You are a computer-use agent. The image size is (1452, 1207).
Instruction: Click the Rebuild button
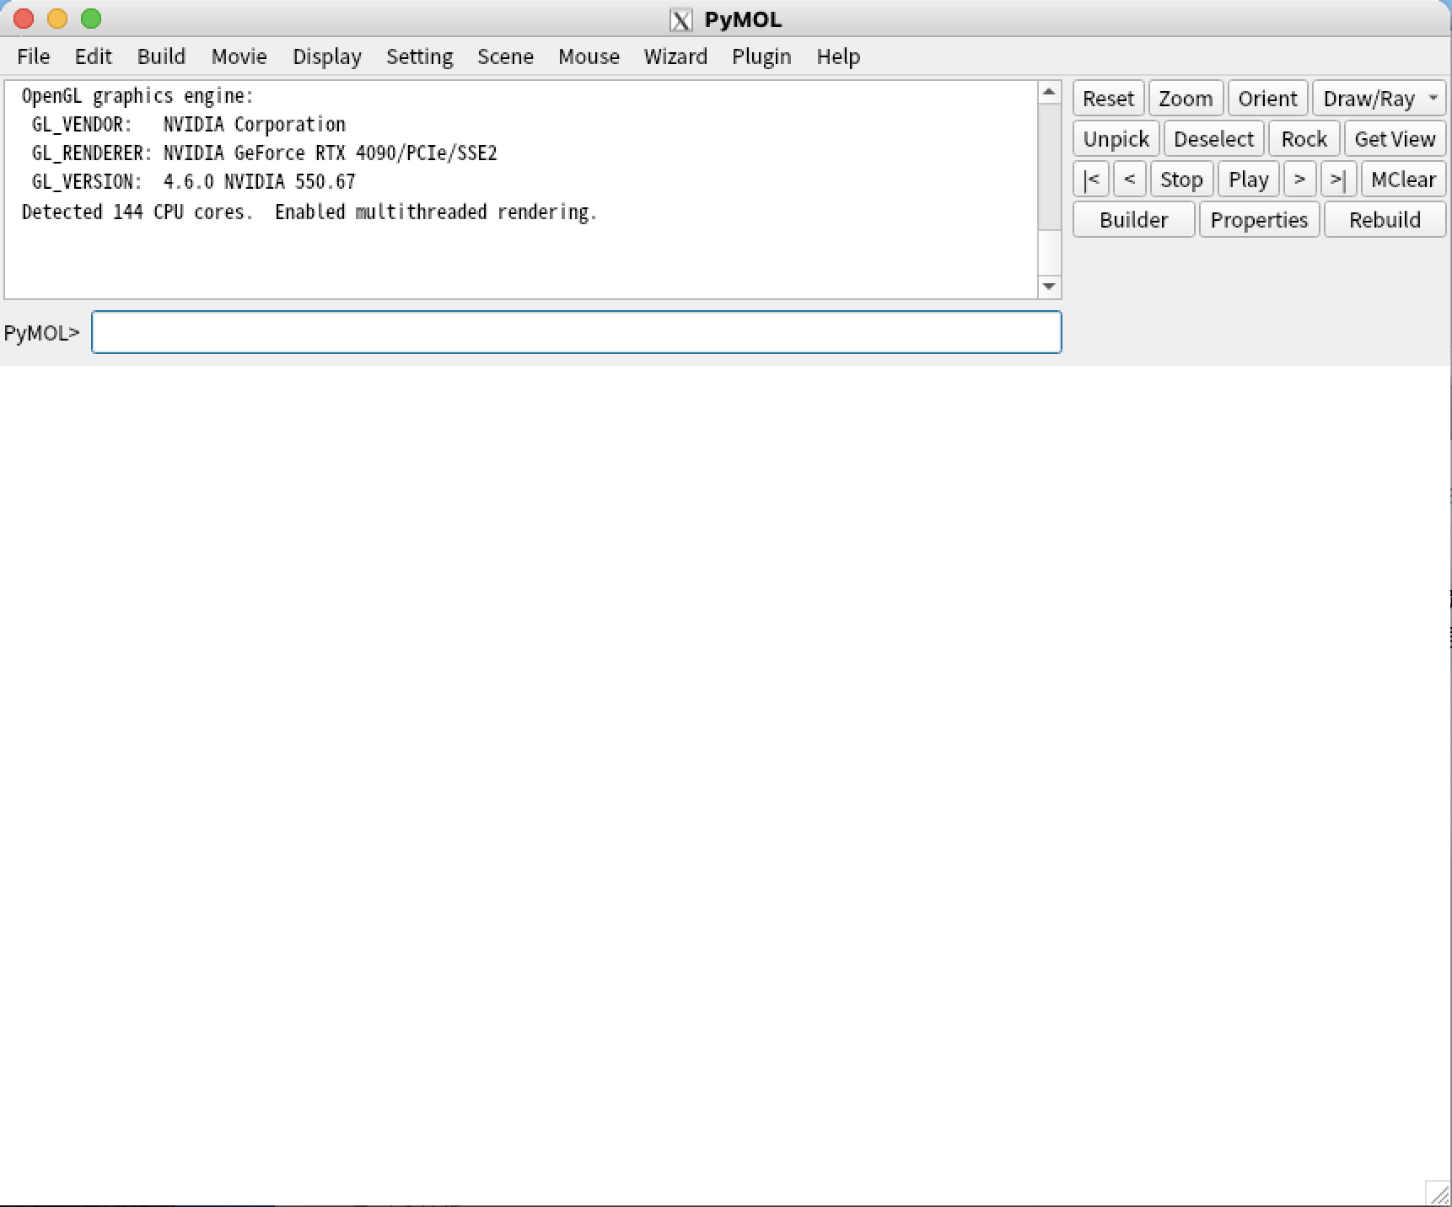coord(1385,220)
